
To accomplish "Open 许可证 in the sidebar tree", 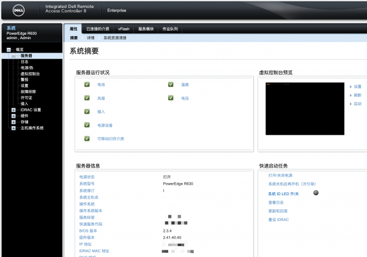I will [26, 98].
